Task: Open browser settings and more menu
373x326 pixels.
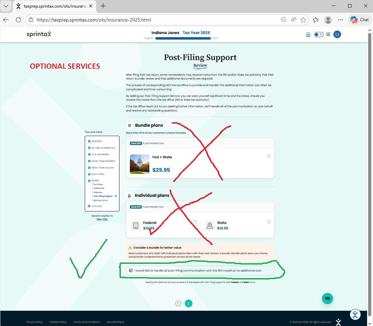Action: click(x=341, y=20)
